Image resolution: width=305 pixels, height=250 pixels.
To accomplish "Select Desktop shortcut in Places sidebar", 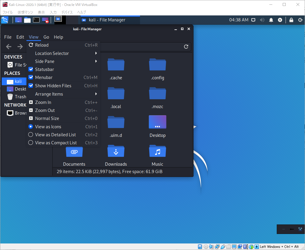I will tap(14, 89).
